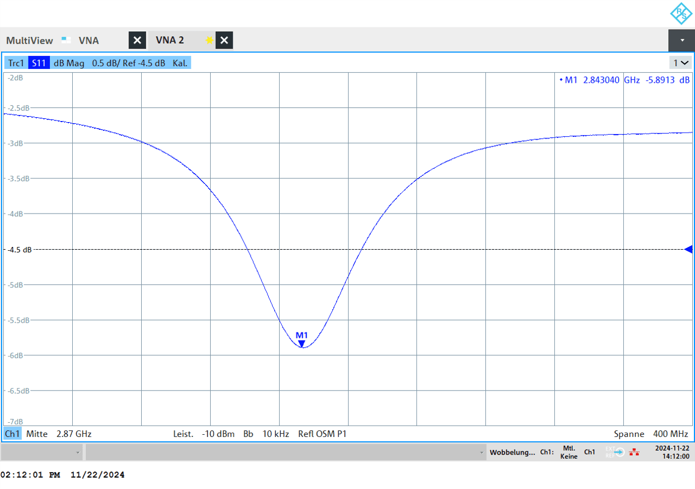The height and width of the screenshot is (489, 695).
Task: Click the dB Mag format label
Action: 69,63
